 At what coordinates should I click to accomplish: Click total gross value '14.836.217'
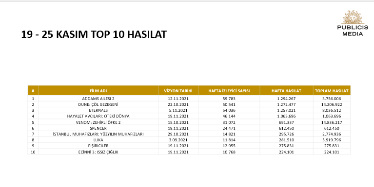pos(332,122)
